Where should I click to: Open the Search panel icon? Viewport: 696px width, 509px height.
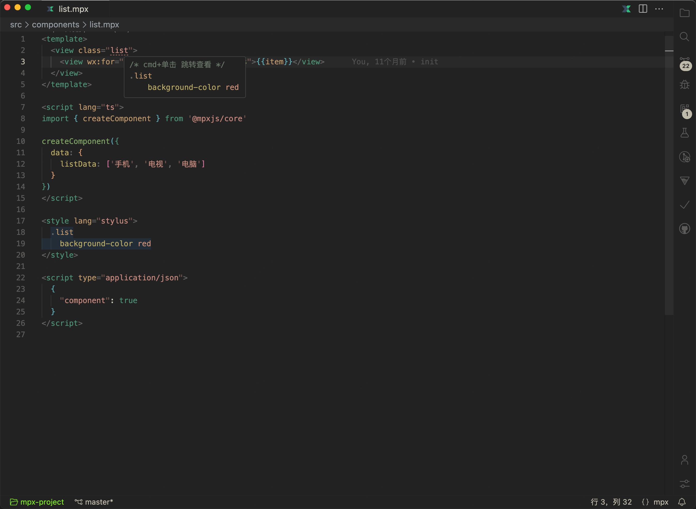(684, 37)
